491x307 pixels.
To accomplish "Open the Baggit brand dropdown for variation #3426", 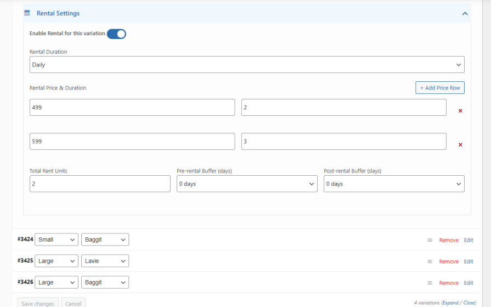I will 105,282.
